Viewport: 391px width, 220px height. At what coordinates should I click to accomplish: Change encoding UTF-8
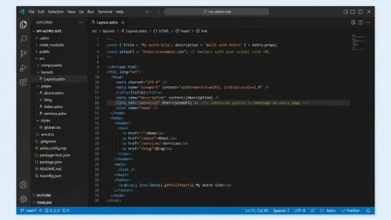coord(300,210)
